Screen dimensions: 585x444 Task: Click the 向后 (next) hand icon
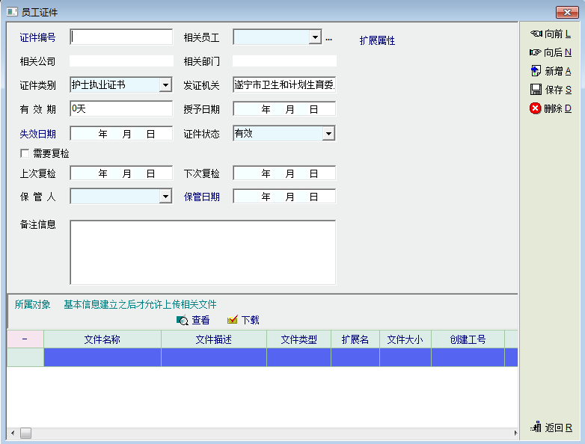(x=536, y=52)
